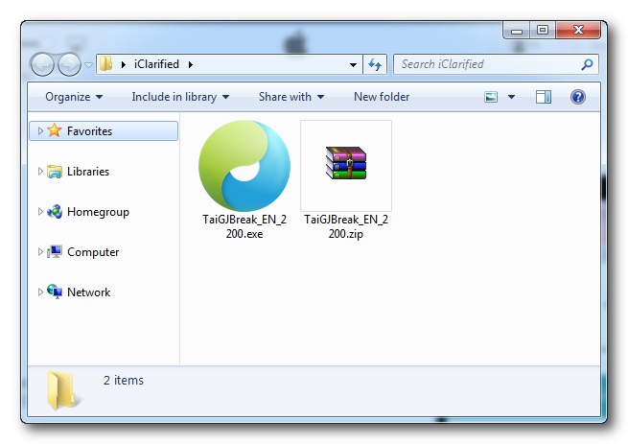Image resolution: width=628 pixels, height=444 pixels.
Task: Open address bar previous locations dropdown
Action: 353,64
